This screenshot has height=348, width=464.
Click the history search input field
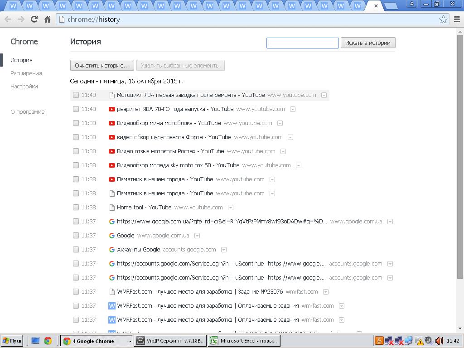pos(302,43)
